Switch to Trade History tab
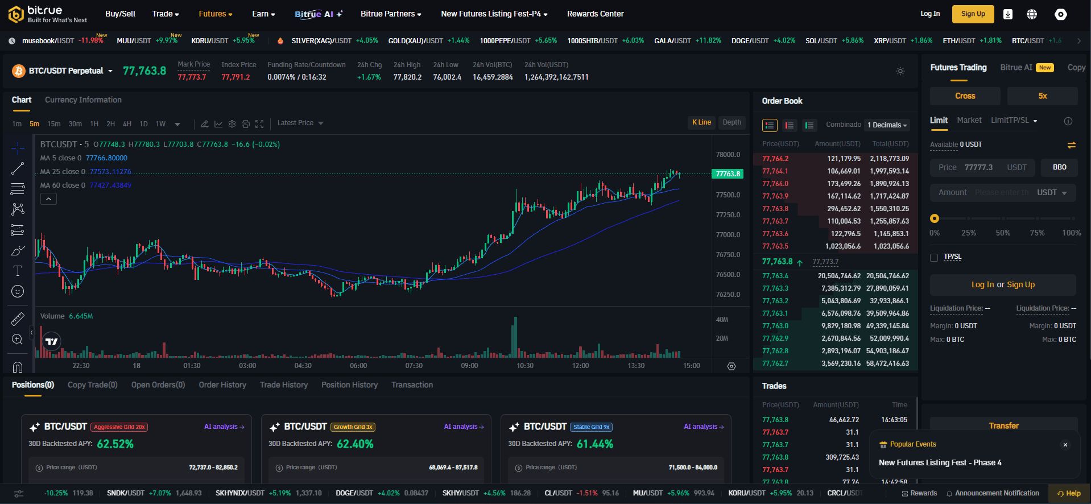This screenshot has width=1091, height=504. [284, 385]
